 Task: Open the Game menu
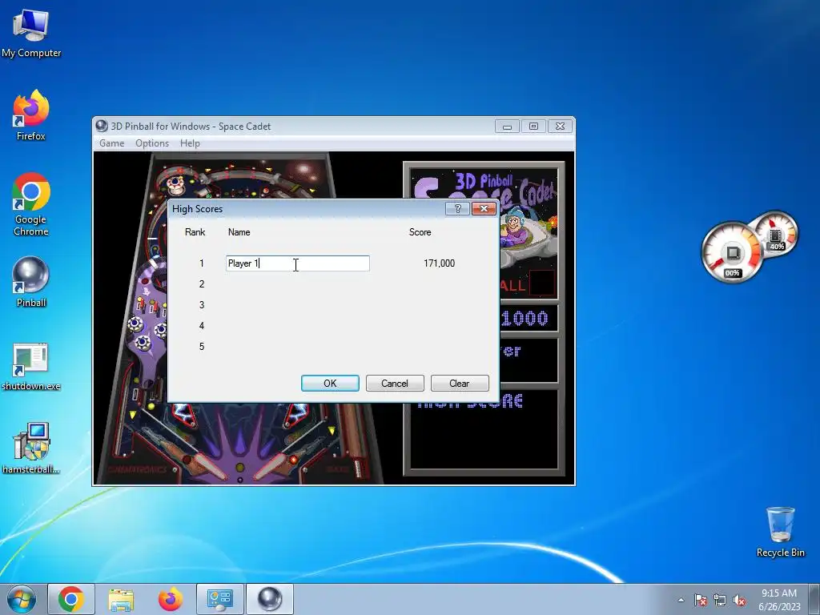pyautogui.click(x=112, y=143)
